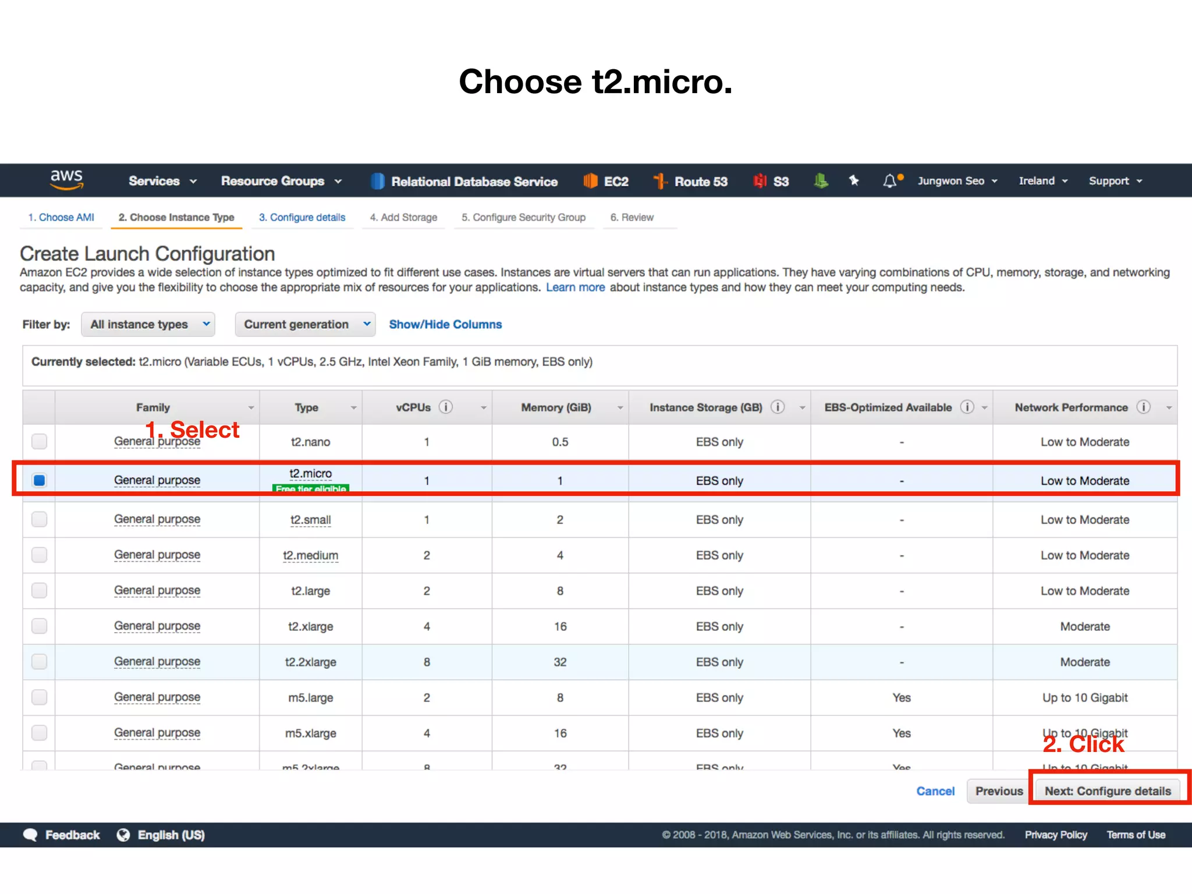The width and height of the screenshot is (1192, 894).
Task: Click the t2.medium type cell
Action: [310, 555]
